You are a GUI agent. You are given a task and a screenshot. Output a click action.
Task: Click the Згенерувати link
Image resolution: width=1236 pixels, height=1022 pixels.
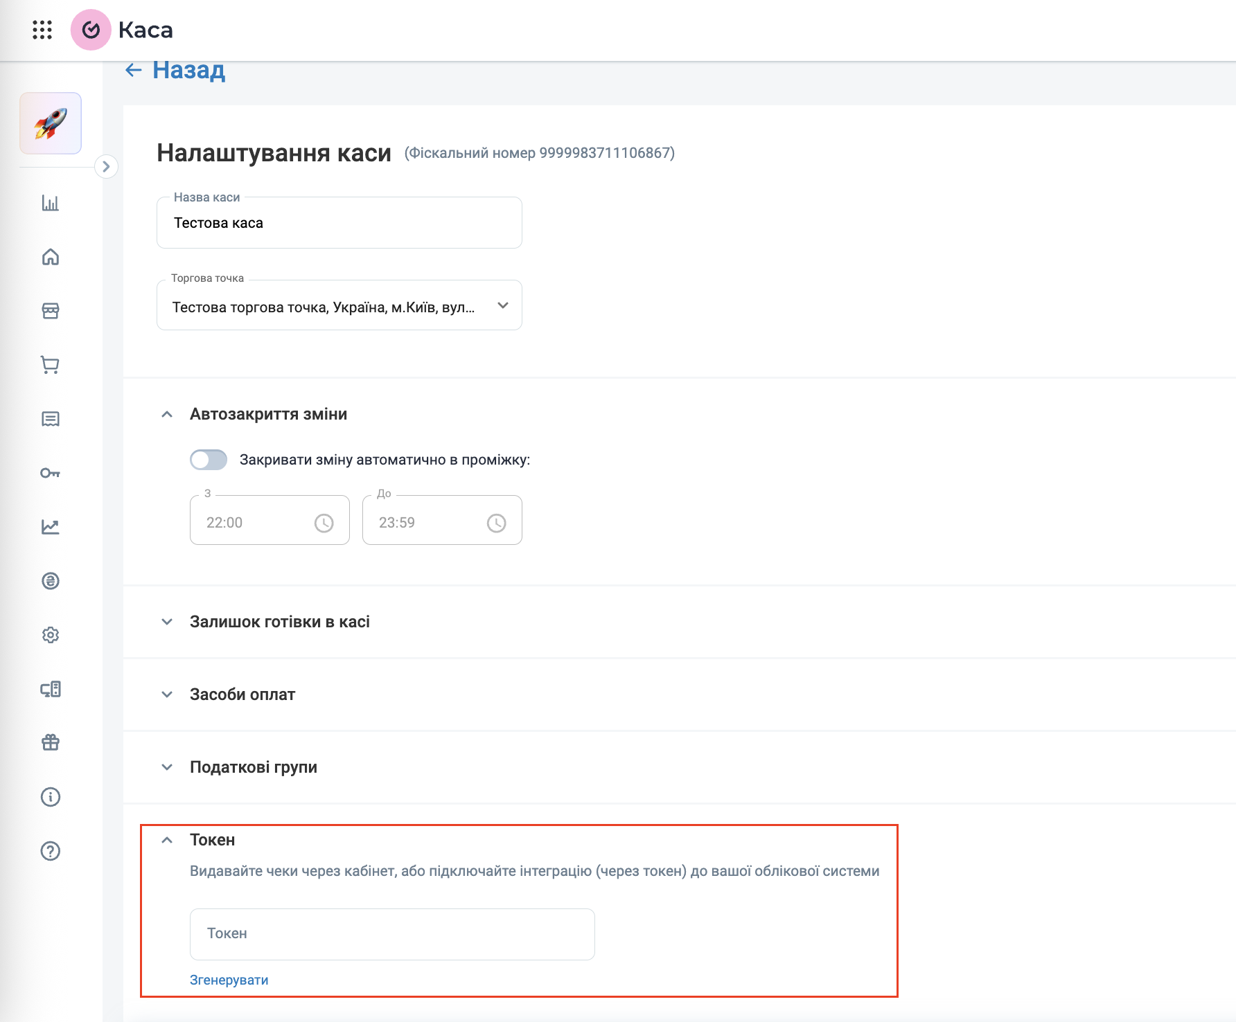[x=229, y=980]
